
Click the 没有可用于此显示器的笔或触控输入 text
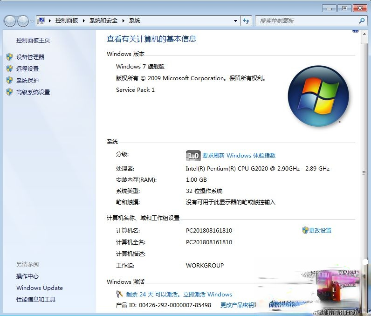pos(230,202)
